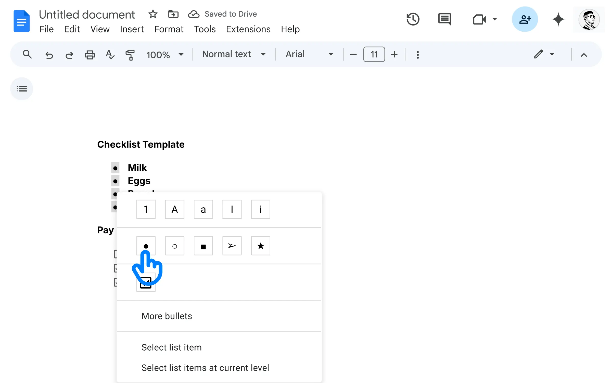Activate the paint format tool
Image resolution: width=612 pixels, height=383 pixels.
tap(130, 55)
